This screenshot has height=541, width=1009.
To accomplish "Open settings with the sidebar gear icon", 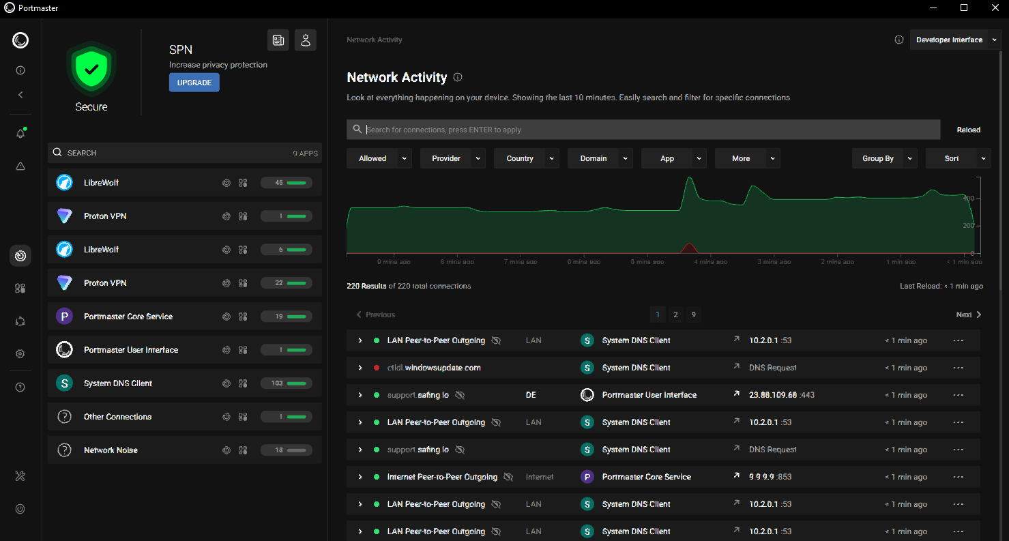I will click(20, 354).
